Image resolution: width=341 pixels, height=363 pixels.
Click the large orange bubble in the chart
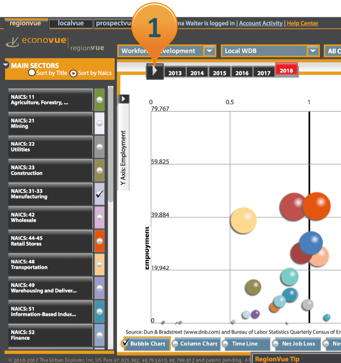pyautogui.click(x=317, y=206)
